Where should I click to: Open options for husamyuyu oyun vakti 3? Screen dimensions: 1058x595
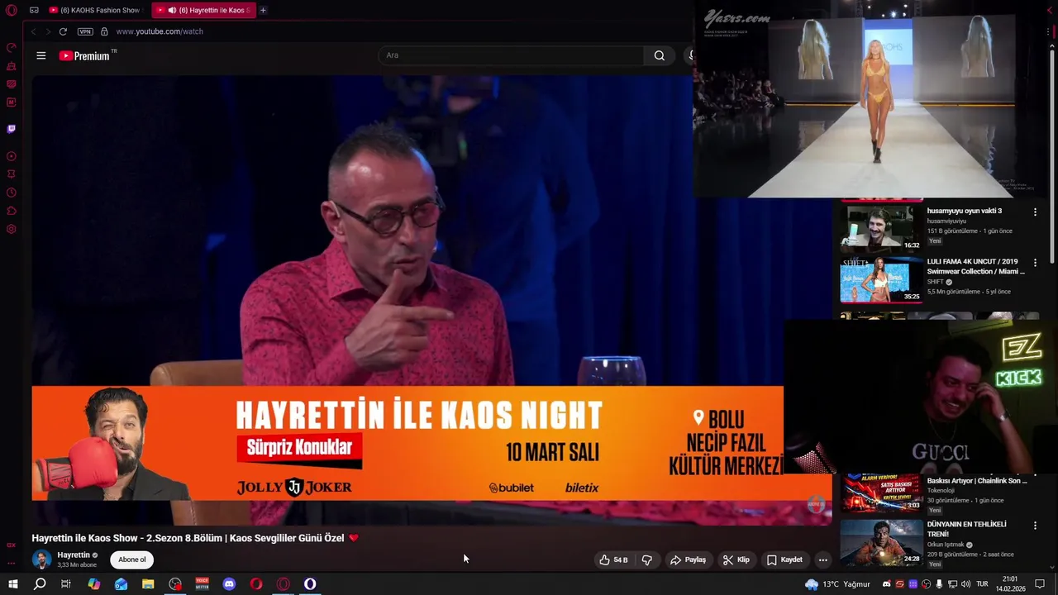(x=1035, y=212)
